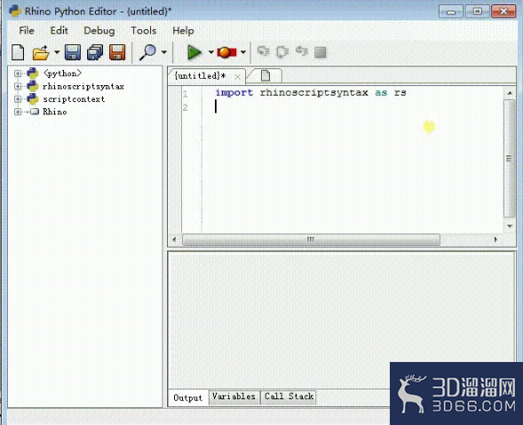Image resolution: width=523 pixels, height=425 pixels.
Task: Click the Python logo in title bar
Action: [15, 11]
